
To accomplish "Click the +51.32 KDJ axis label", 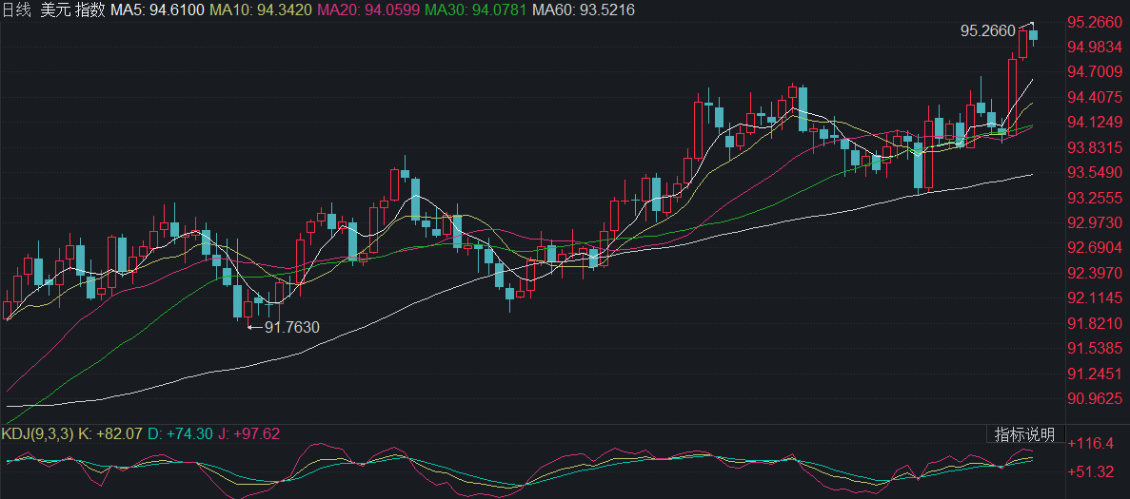I will 1092,471.
